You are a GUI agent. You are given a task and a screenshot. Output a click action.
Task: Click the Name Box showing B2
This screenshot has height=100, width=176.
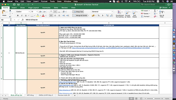(x=6, y=20)
